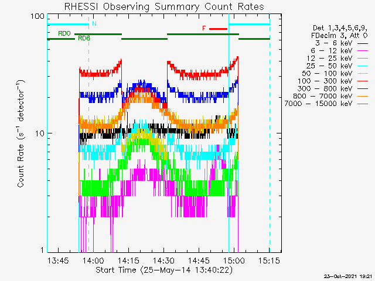
Task: Click the "7000 - 15000 keV" legend label
Action: pos(318,104)
